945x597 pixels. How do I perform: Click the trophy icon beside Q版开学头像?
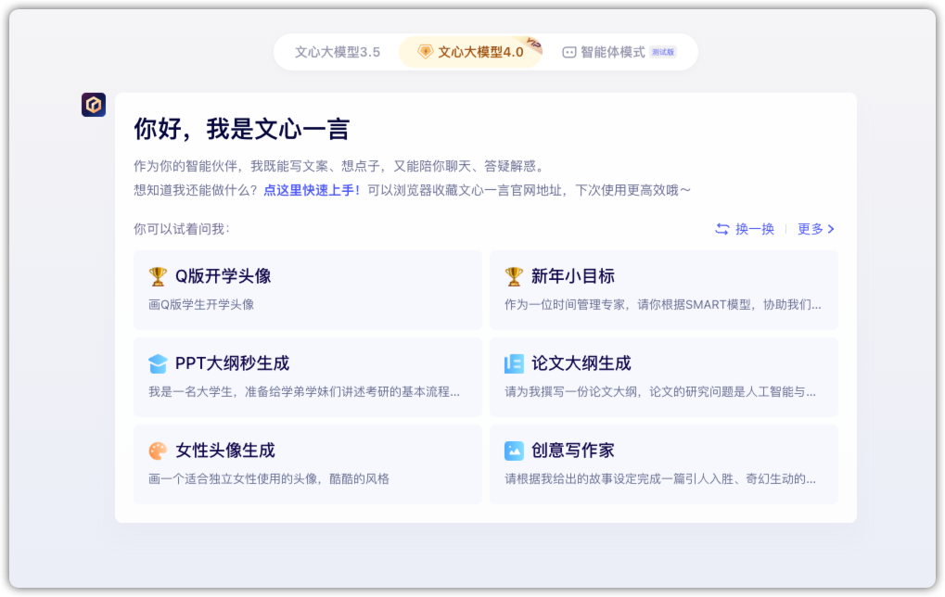click(158, 276)
